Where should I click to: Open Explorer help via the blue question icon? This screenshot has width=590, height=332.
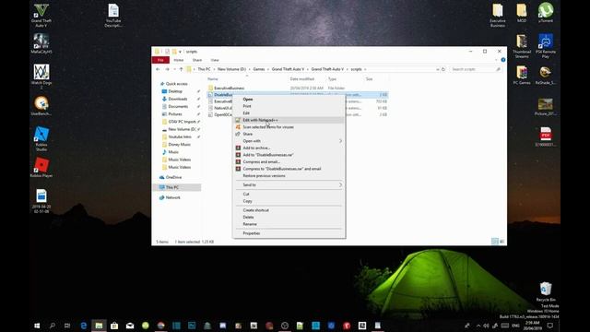pos(503,60)
